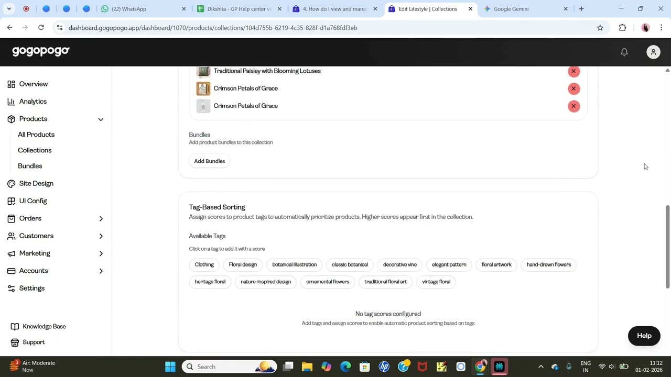Go back using browser back arrow
The height and width of the screenshot is (377, 671).
[9, 28]
